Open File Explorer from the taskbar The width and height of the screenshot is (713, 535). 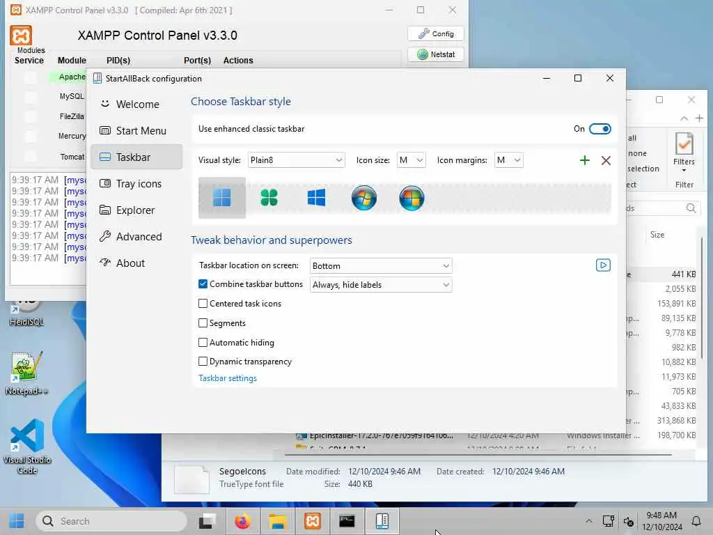point(277,521)
